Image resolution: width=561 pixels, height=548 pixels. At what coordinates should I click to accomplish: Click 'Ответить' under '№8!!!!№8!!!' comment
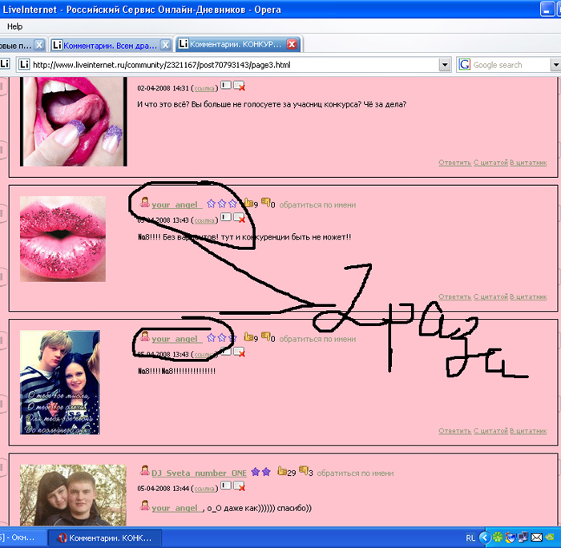coord(454,431)
